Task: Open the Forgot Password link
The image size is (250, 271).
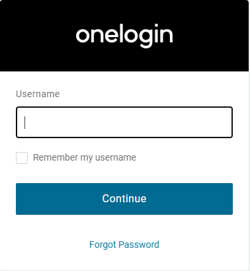Action: pyautogui.click(x=124, y=245)
